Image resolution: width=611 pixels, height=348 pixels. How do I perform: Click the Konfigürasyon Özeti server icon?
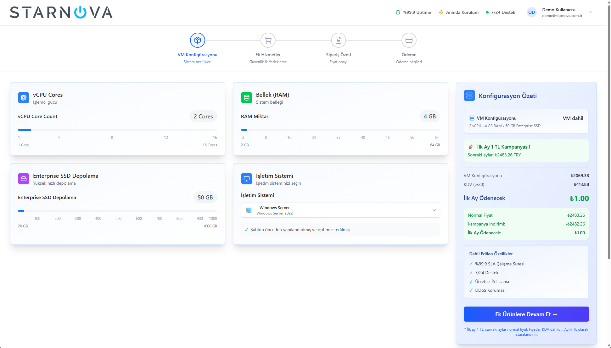469,95
